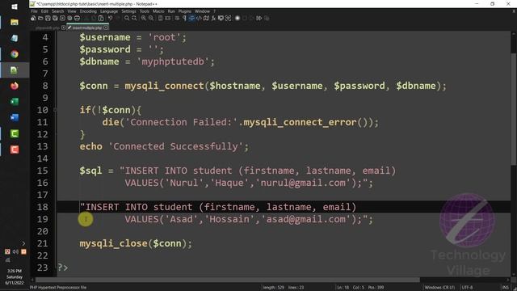The image size is (517, 291).
Task: Close the first inactive tab
Action: pos(64,27)
